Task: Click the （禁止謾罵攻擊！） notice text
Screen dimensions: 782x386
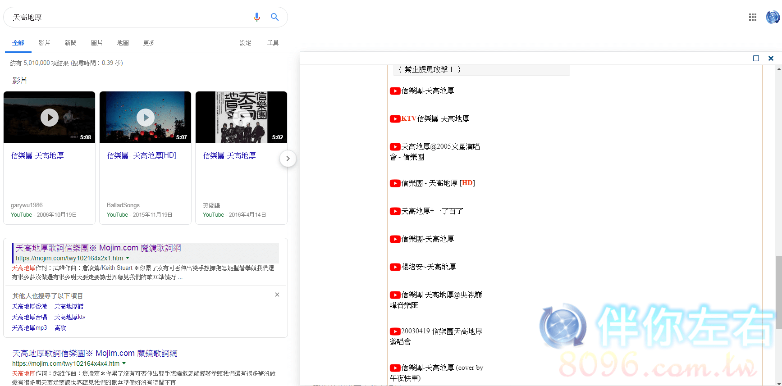Action: click(430, 70)
